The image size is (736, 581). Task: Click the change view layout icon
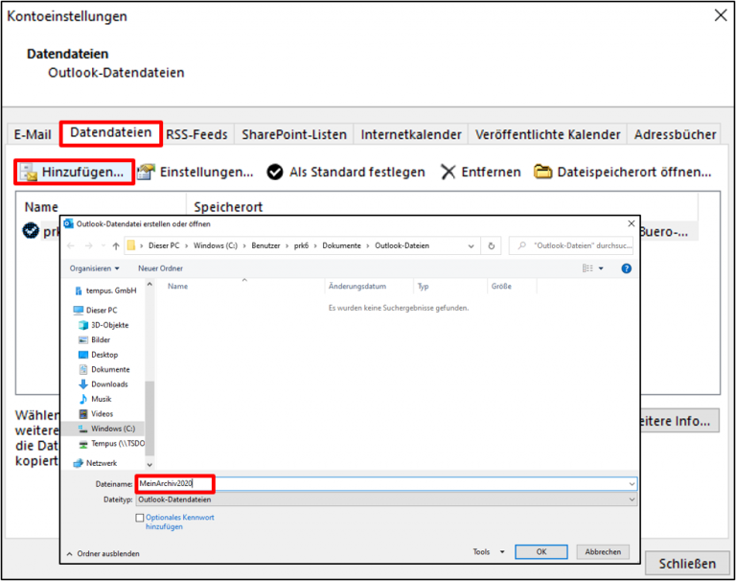(587, 268)
